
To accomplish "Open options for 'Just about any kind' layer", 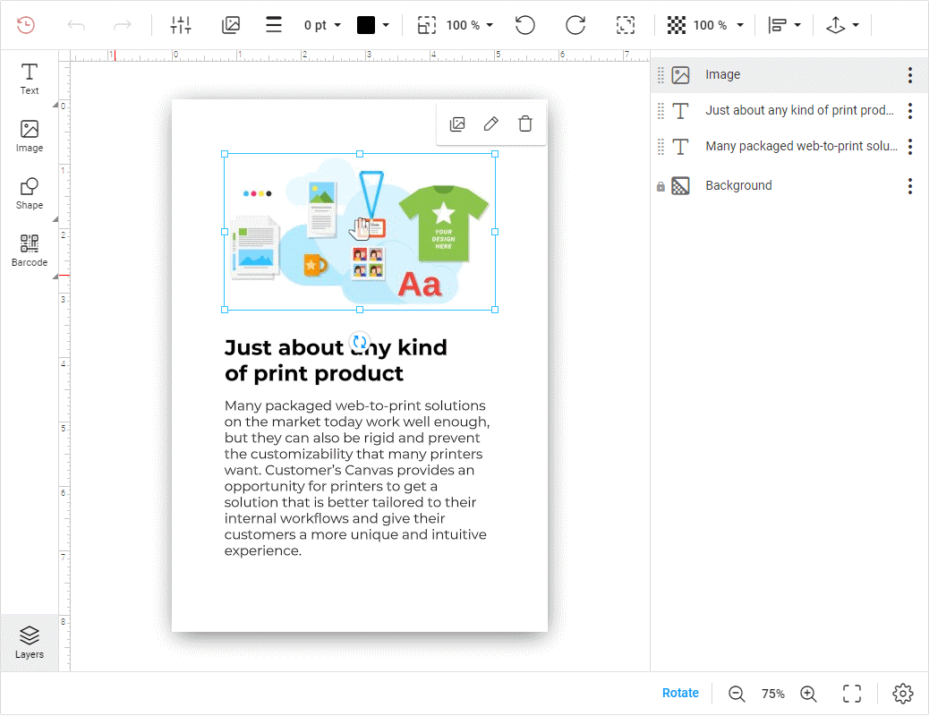I will coord(910,111).
